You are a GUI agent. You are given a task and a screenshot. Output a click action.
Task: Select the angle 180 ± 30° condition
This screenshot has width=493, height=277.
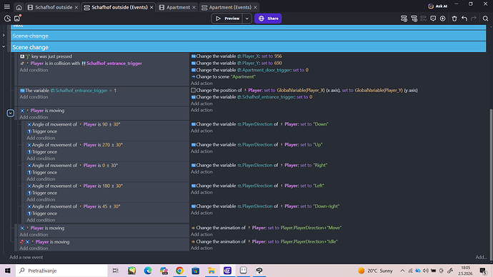click(x=75, y=186)
